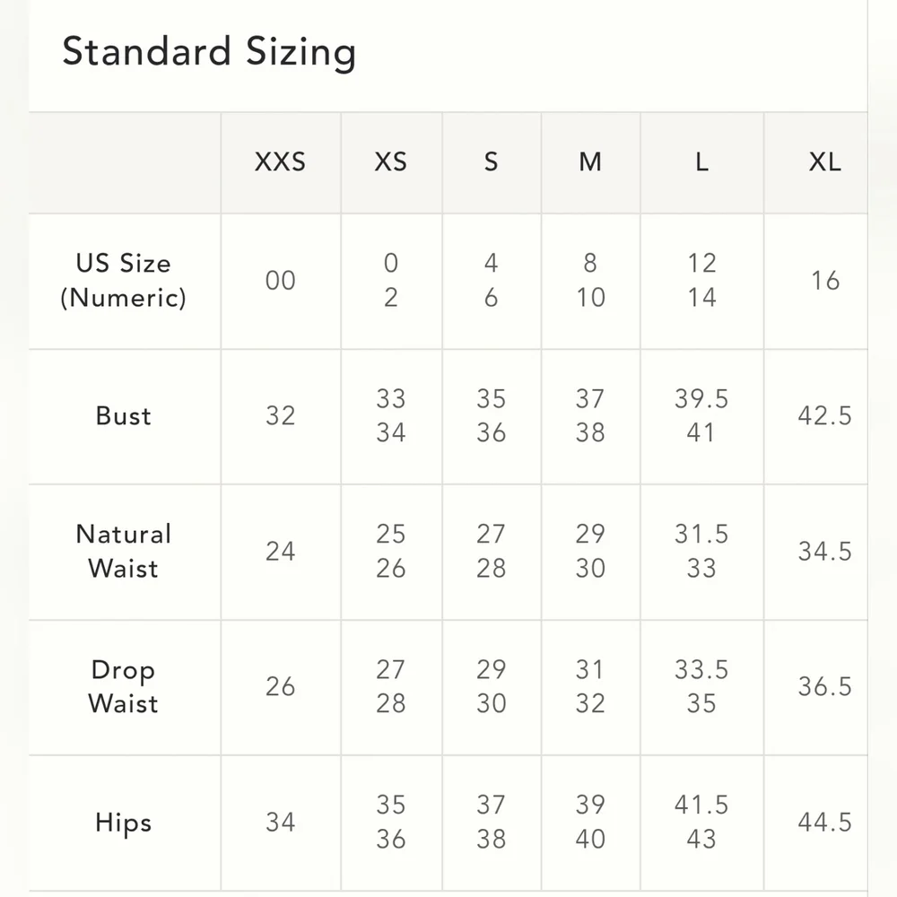Select the M size column header

[590, 162]
